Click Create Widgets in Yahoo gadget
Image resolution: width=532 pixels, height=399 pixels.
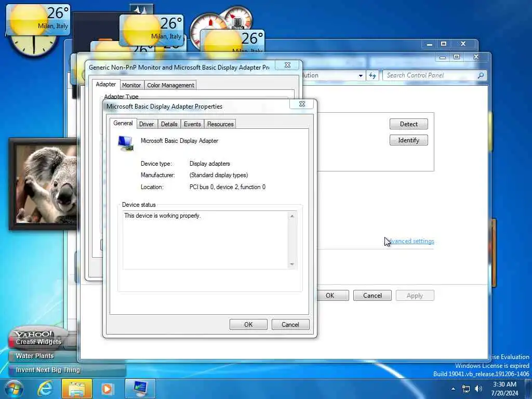38,342
